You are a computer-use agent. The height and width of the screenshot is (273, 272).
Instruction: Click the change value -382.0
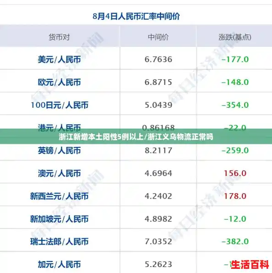(235, 241)
